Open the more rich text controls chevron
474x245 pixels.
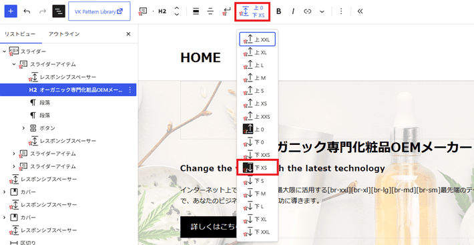tap(322, 11)
